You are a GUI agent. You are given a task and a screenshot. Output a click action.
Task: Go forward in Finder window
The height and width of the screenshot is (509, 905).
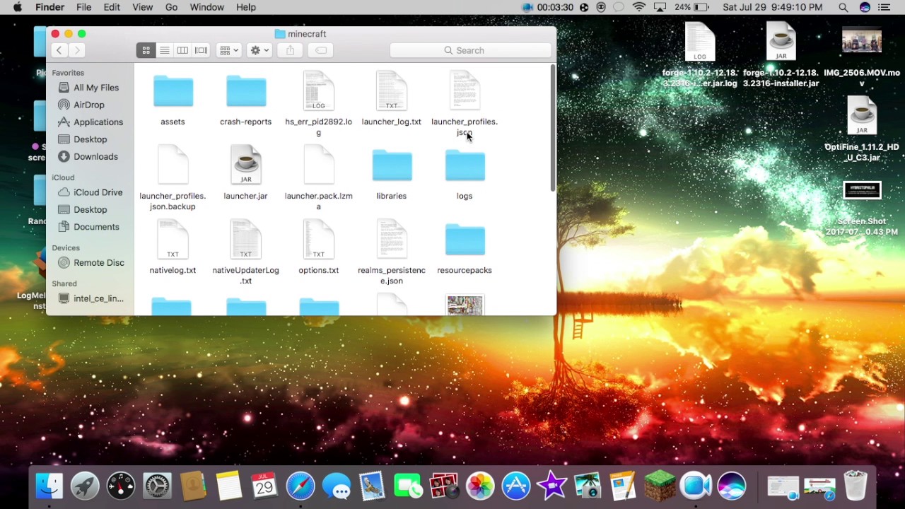[x=77, y=50]
